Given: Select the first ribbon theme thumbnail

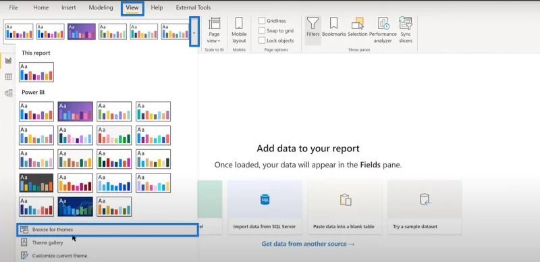Looking at the screenshot, I should tap(20, 31).
